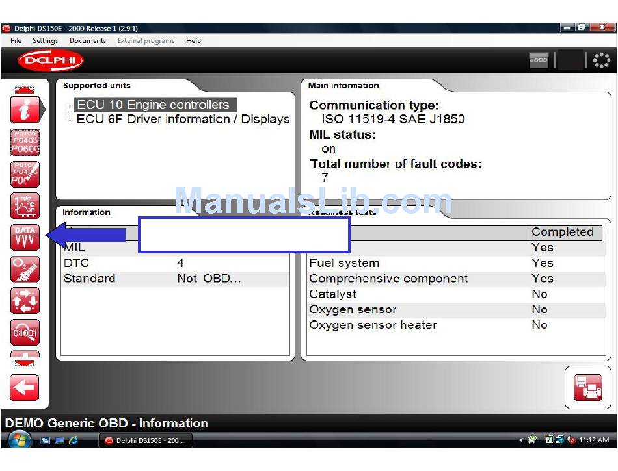This screenshot has height=471, width=618.
Task: Click the Completed column header
Action: 565,232
